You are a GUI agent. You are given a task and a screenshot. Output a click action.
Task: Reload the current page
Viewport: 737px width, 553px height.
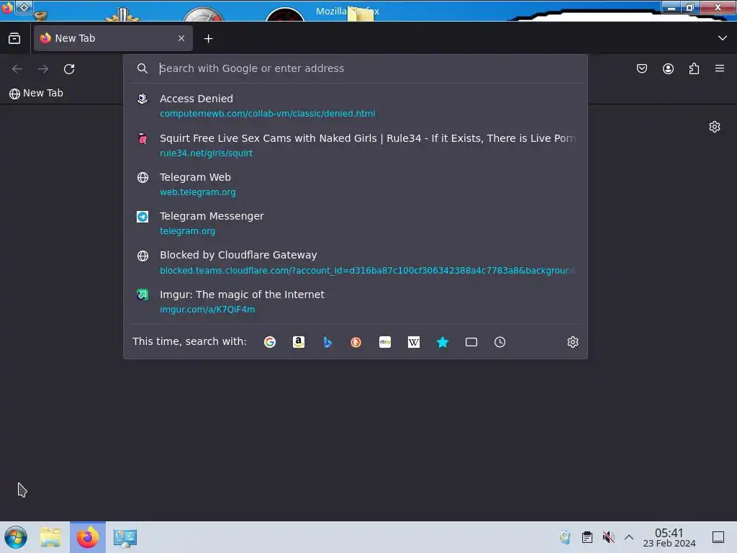[69, 69]
